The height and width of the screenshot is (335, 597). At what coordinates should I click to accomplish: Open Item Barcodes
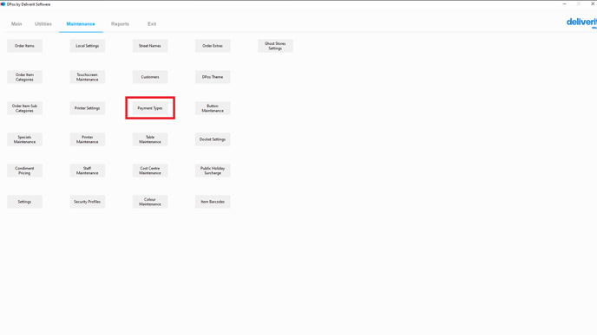coord(213,202)
